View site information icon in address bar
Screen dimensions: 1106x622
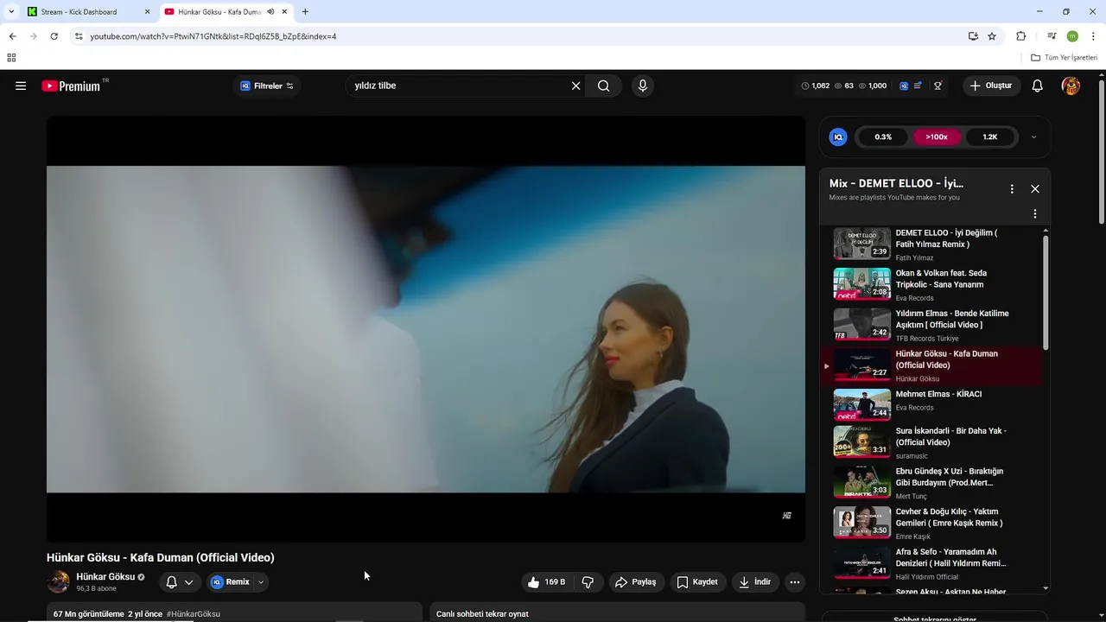coord(79,36)
